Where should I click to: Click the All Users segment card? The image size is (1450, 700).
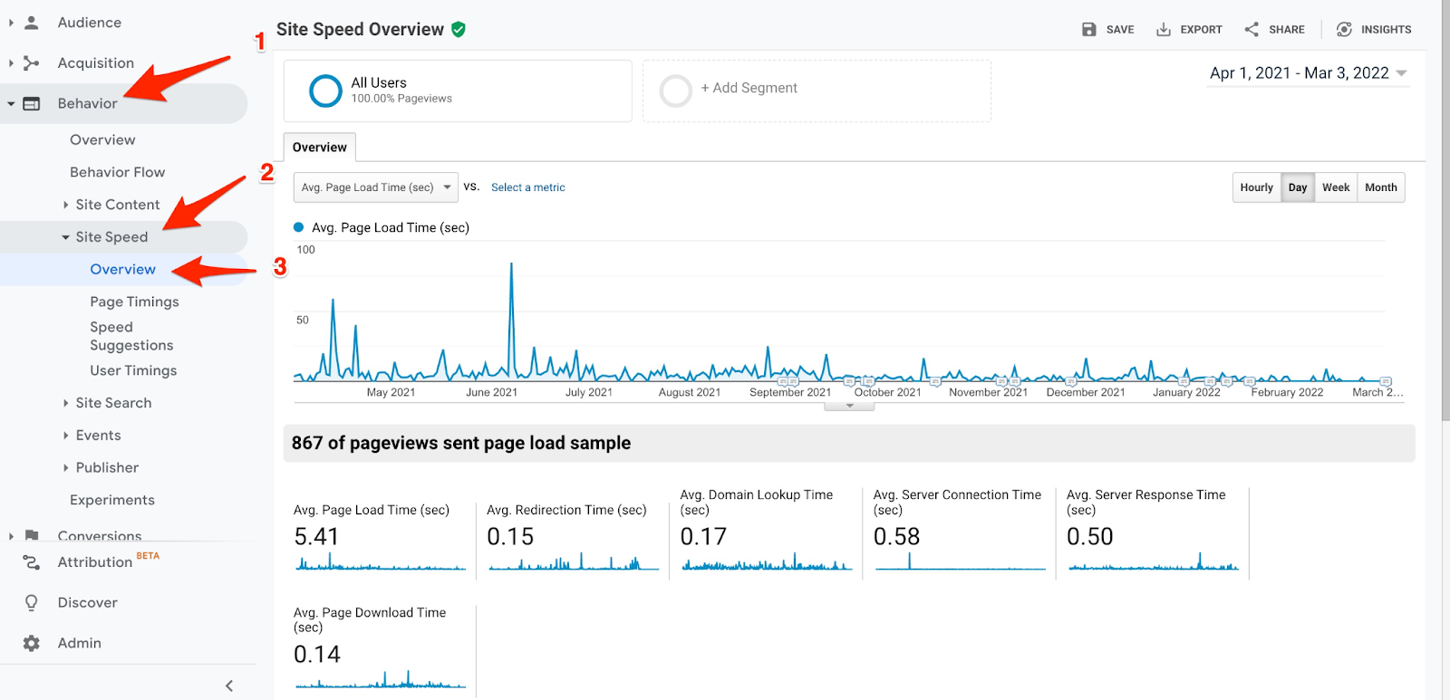click(458, 91)
